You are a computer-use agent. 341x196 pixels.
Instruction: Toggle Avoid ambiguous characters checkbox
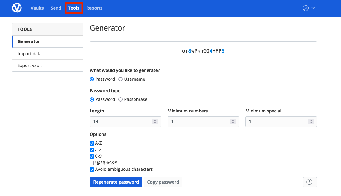(x=92, y=170)
